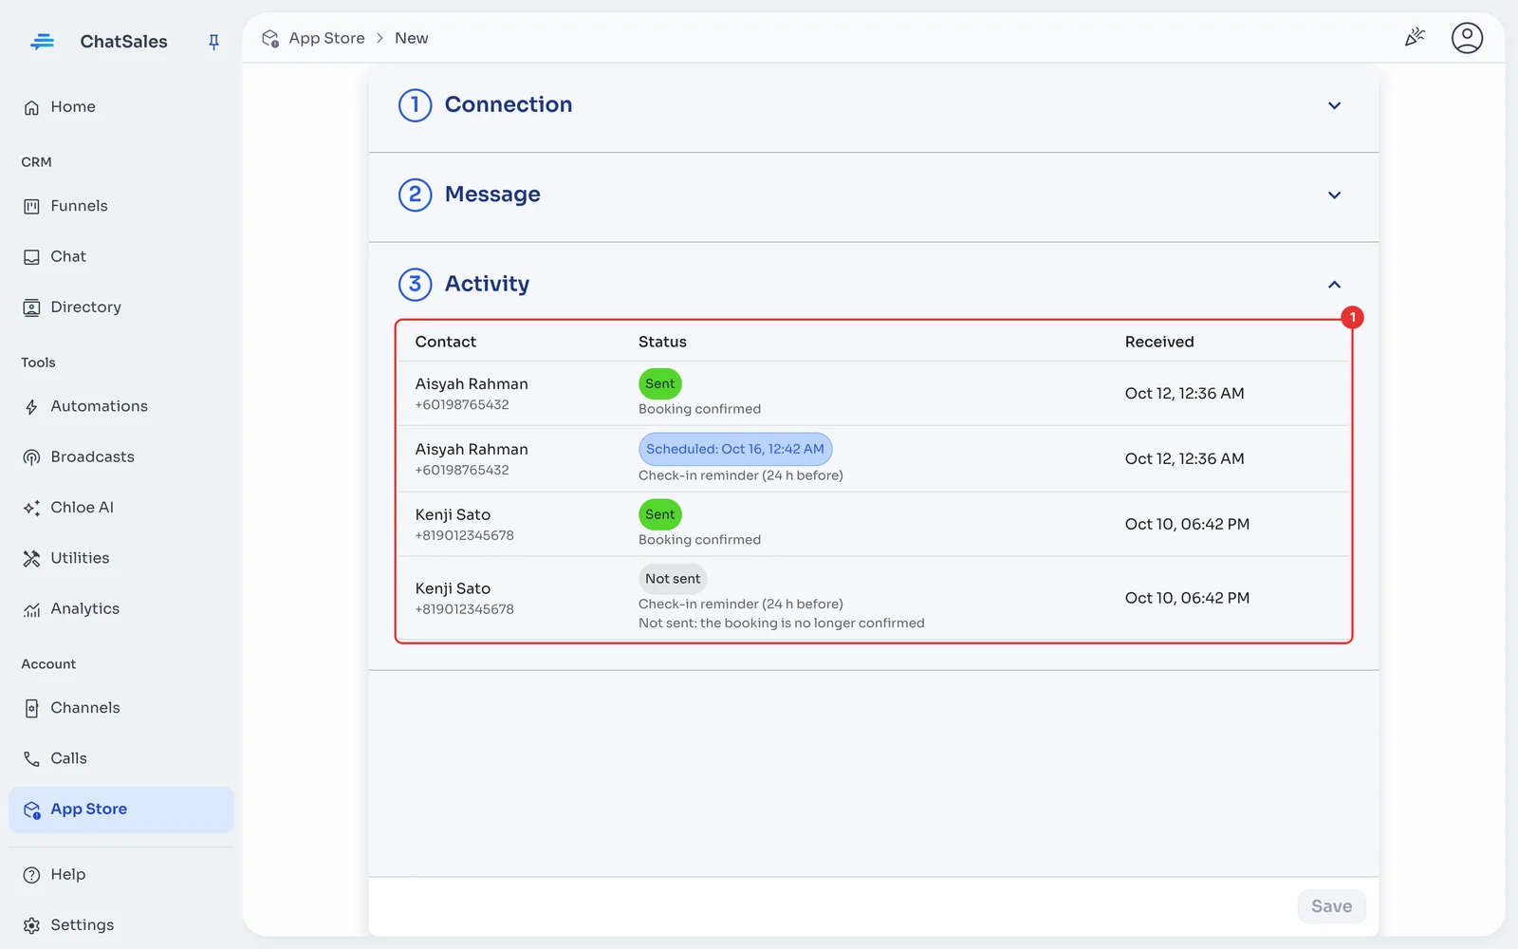Open Broadcasts menu item
1518x949 pixels.
(120, 457)
